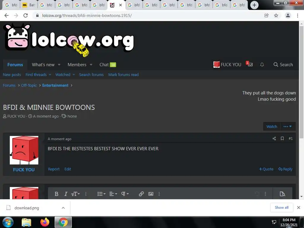Open a new browser tab
This screenshot has width=304, height=228.
pos(254,5)
